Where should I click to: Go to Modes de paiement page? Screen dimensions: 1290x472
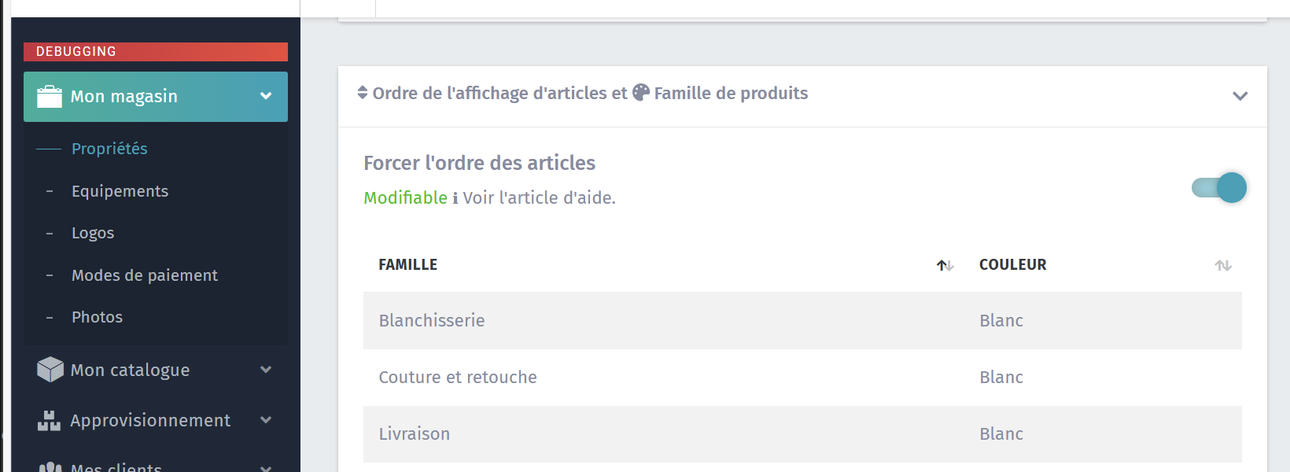pos(145,275)
